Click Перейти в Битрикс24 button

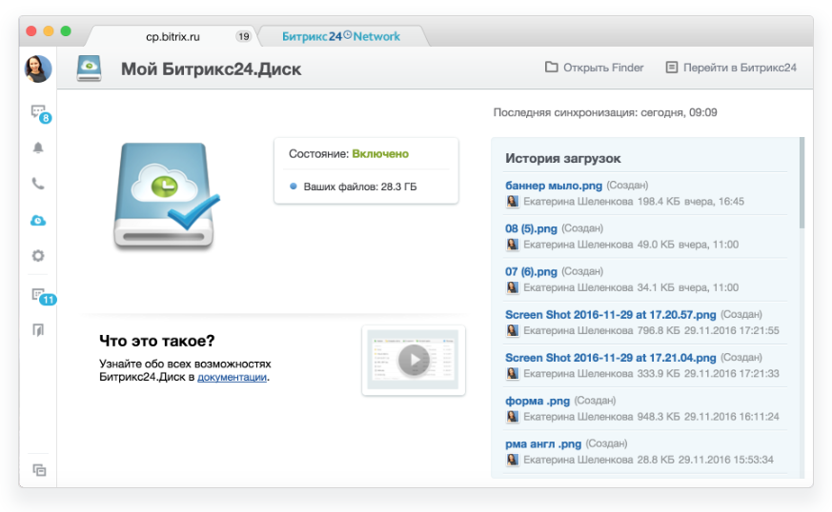[731, 68]
